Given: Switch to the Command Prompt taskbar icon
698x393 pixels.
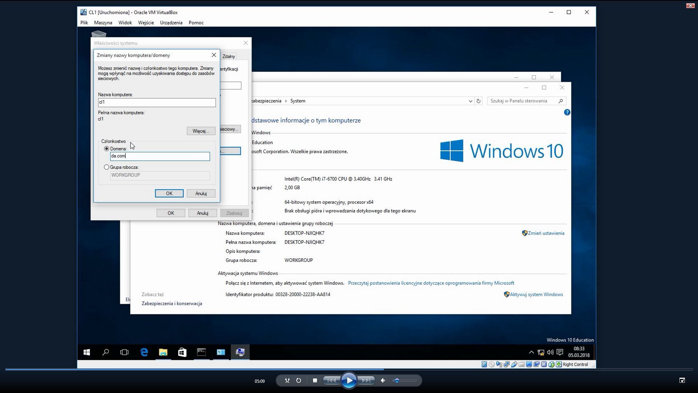Looking at the screenshot, I should (x=201, y=352).
